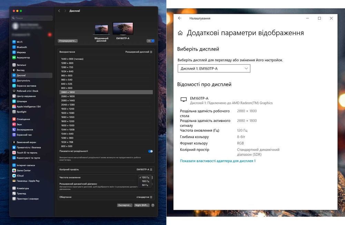Select 2048 × 1280 resolution

(x=106, y=105)
